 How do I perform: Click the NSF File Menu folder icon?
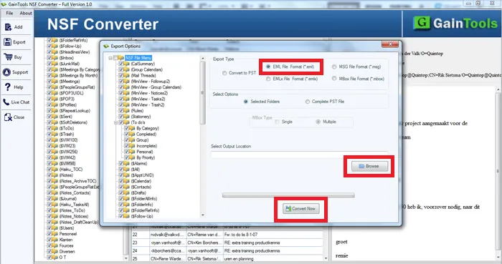[121, 58]
